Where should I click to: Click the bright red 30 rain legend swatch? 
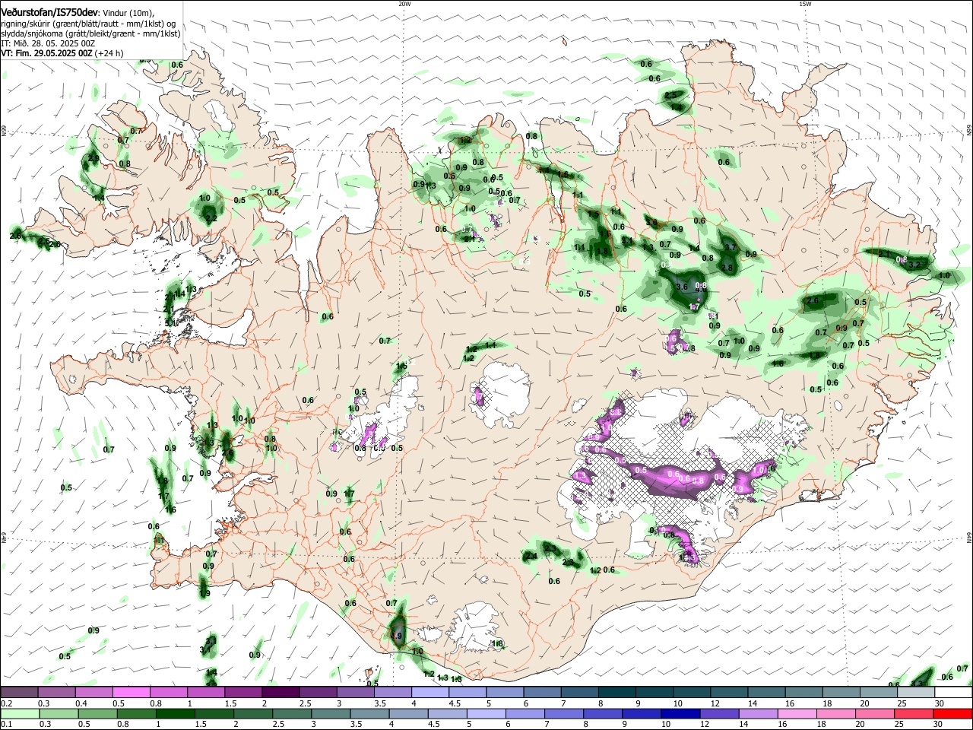click(953, 714)
